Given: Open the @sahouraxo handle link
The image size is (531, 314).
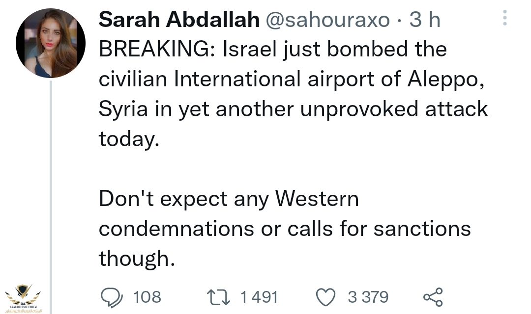Looking at the screenshot, I should 327,20.
